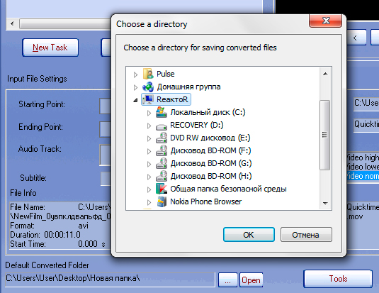The image size is (379, 293).
Task: Select the ReaktoR computer icon
Action: (148, 99)
